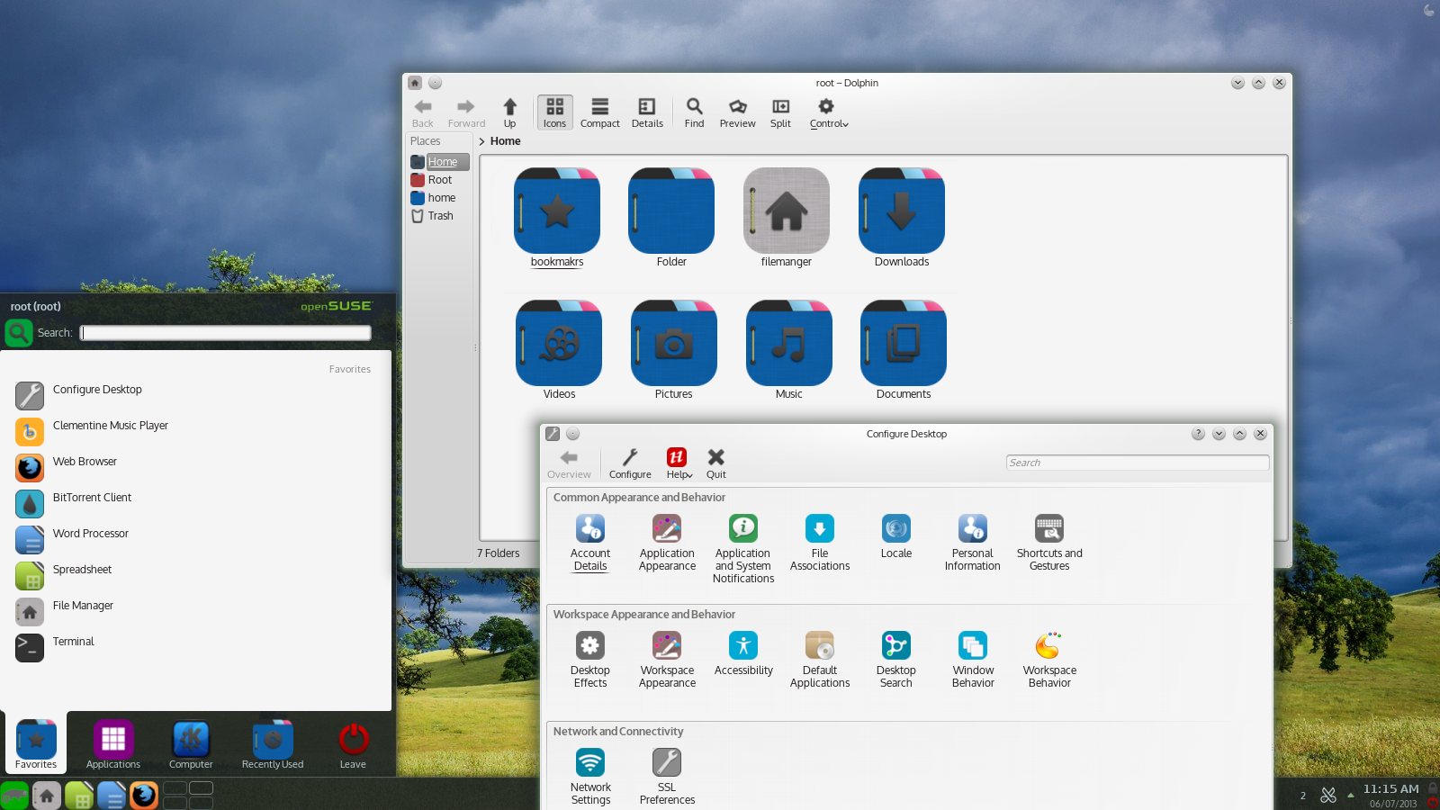The height and width of the screenshot is (810, 1440).
Task: Click the breadcrumb arrow before Home
Action: pyautogui.click(x=482, y=141)
